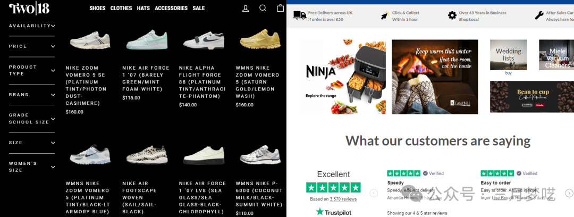Image resolution: width=574 pixels, height=217 pixels.
Task: Open the Sale menu item
Action: click(x=199, y=8)
